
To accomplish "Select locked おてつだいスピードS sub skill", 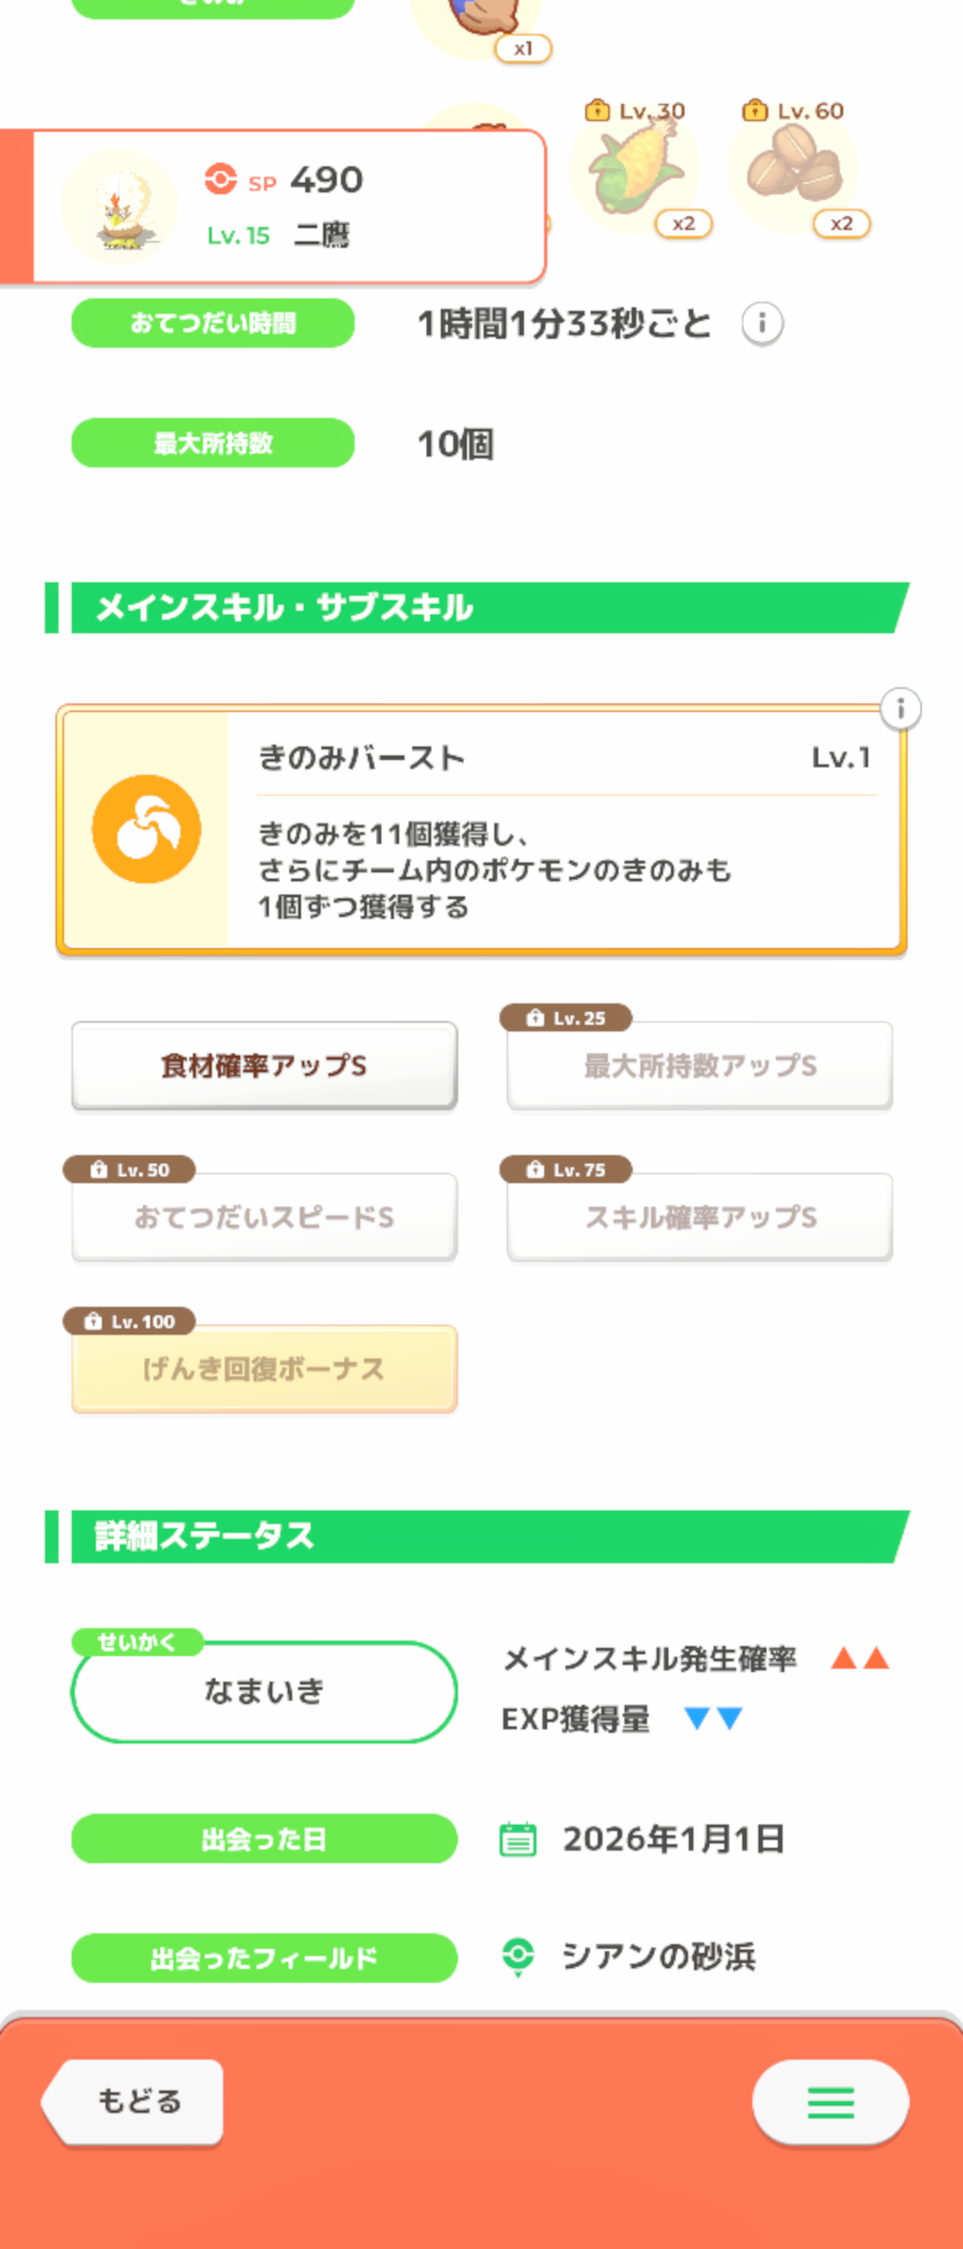I will (x=264, y=1217).
